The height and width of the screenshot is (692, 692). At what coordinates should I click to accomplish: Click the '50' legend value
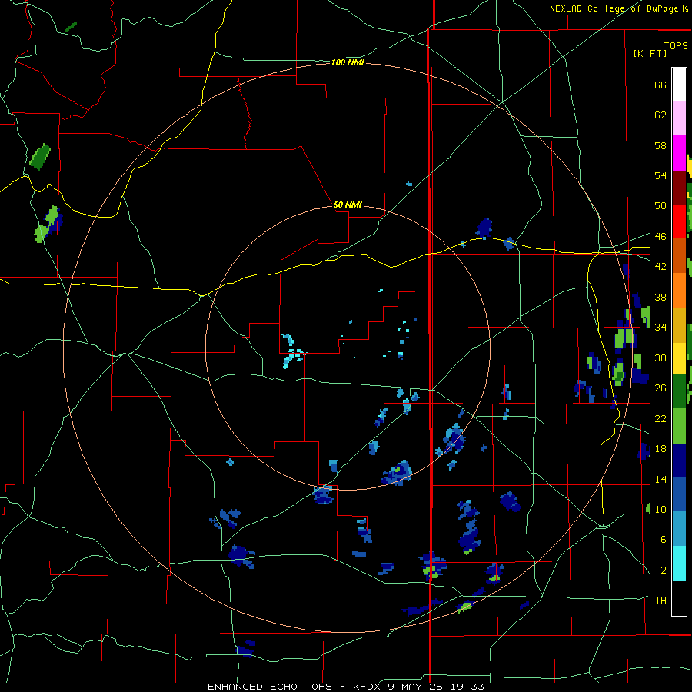click(660, 205)
